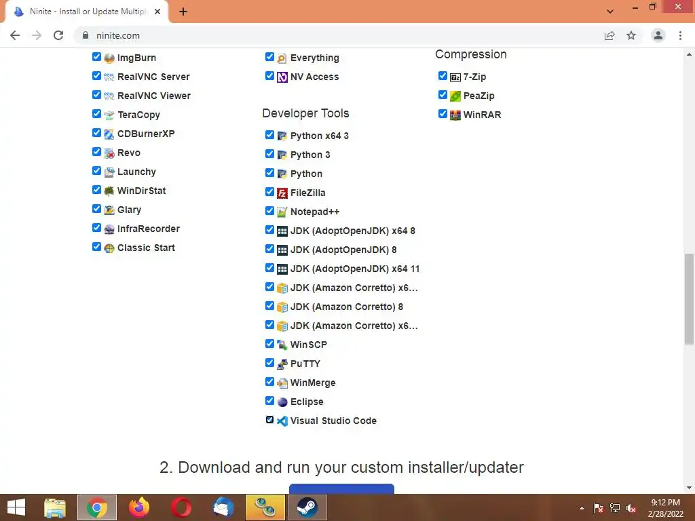Click the Everything search icon
Image resolution: width=695 pixels, height=521 pixels.
[x=282, y=58]
